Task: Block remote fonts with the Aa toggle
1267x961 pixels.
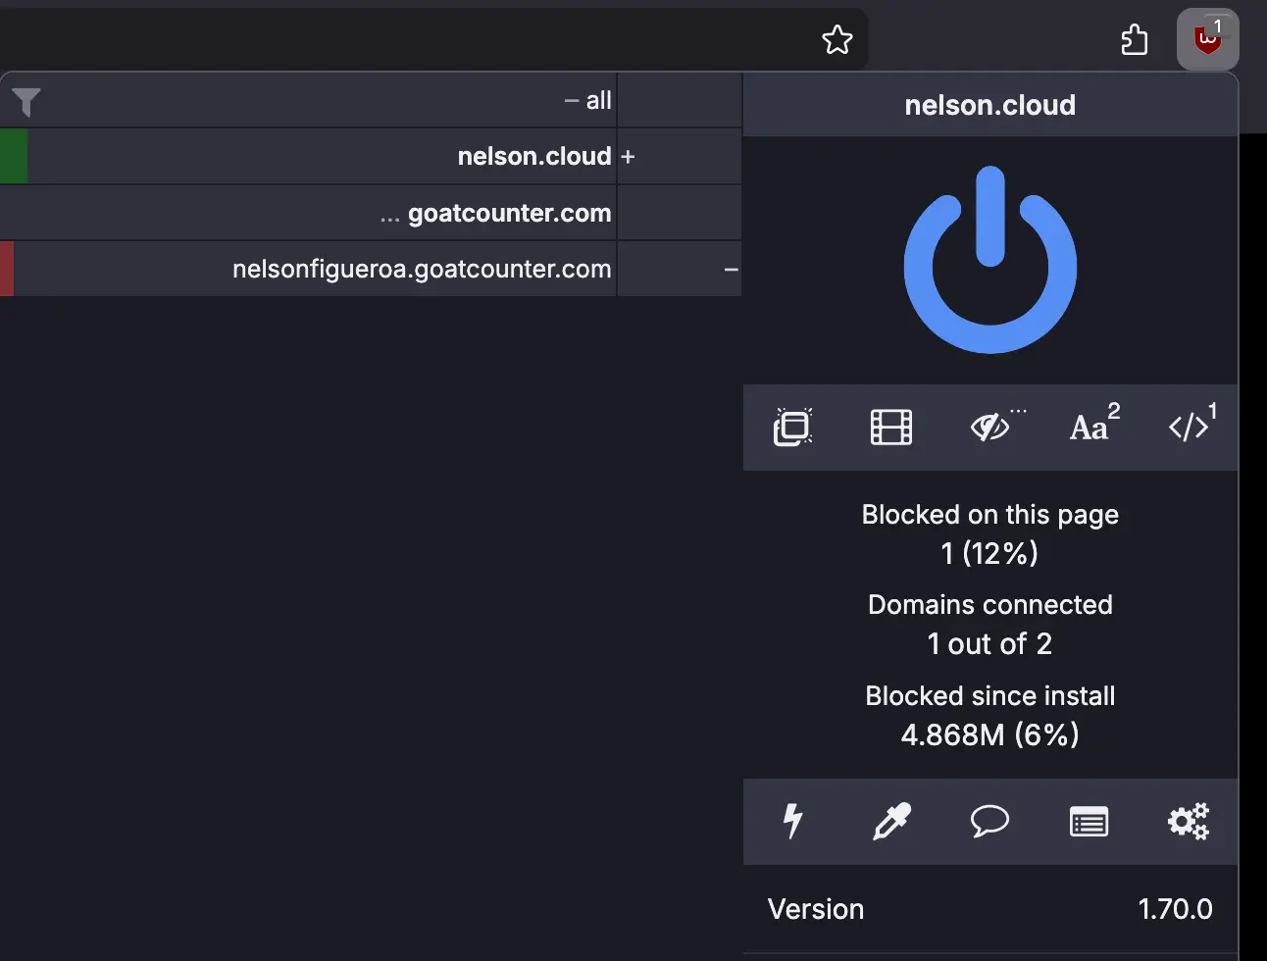Action: tap(1090, 427)
